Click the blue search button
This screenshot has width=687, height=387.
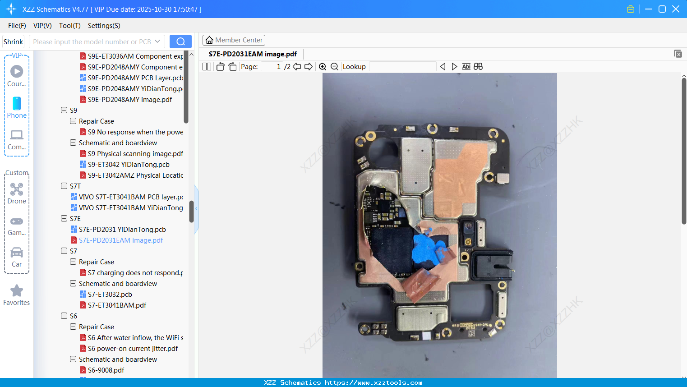[x=180, y=41]
